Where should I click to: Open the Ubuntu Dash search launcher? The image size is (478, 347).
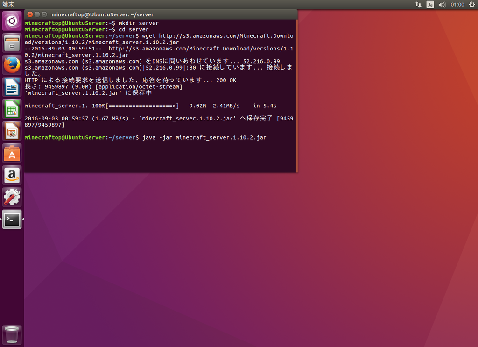(12, 21)
